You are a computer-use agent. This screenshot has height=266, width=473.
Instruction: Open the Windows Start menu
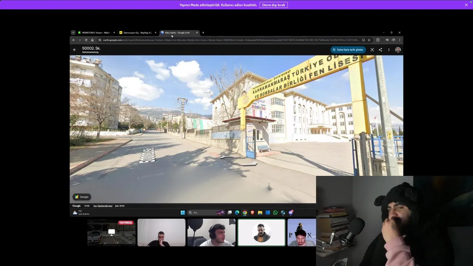[183, 212]
